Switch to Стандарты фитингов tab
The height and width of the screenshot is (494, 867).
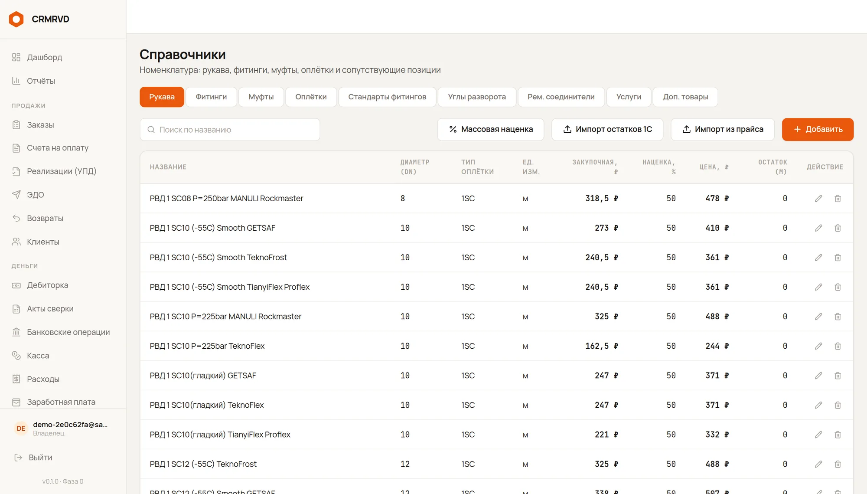pyautogui.click(x=387, y=97)
